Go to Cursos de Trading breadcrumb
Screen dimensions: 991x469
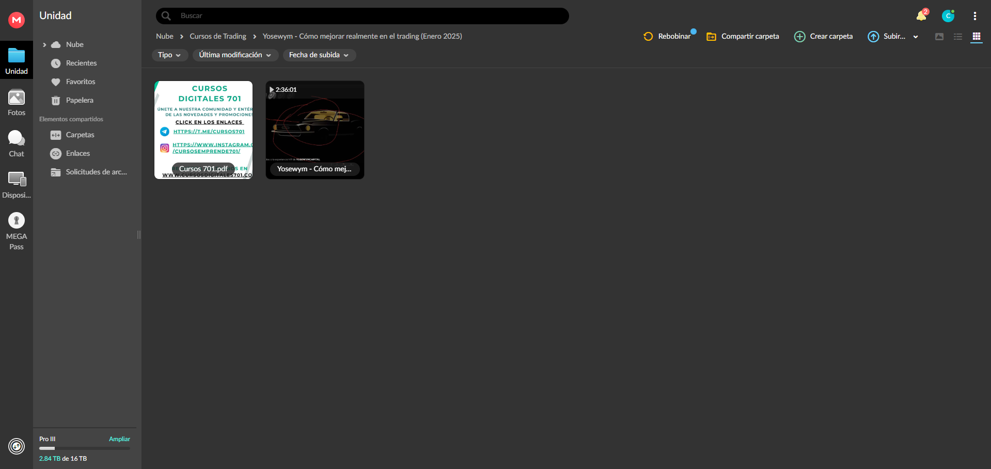pos(218,36)
